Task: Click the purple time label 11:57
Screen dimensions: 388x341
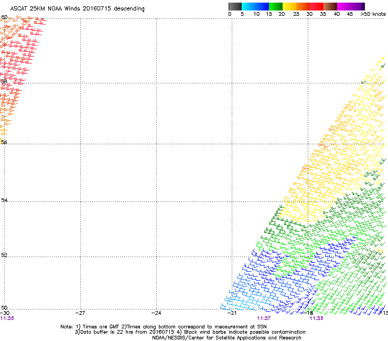Action: (264, 318)
